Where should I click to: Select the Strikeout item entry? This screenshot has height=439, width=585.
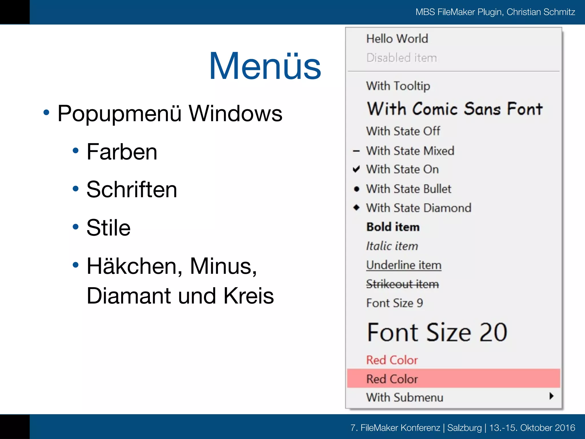click(402, 284)
